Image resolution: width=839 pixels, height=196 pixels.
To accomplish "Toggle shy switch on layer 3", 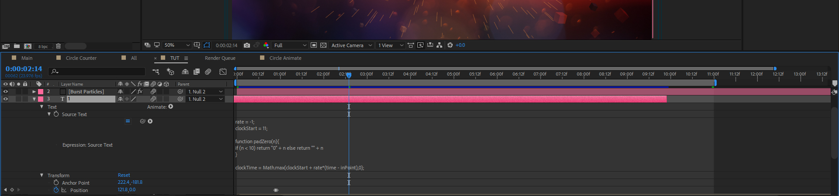I will point(121,99).
